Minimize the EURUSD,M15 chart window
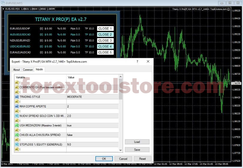 222,3
